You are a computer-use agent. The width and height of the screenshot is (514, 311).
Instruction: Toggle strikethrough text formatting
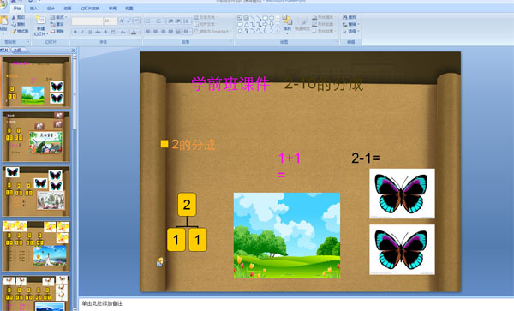[98, 32]
